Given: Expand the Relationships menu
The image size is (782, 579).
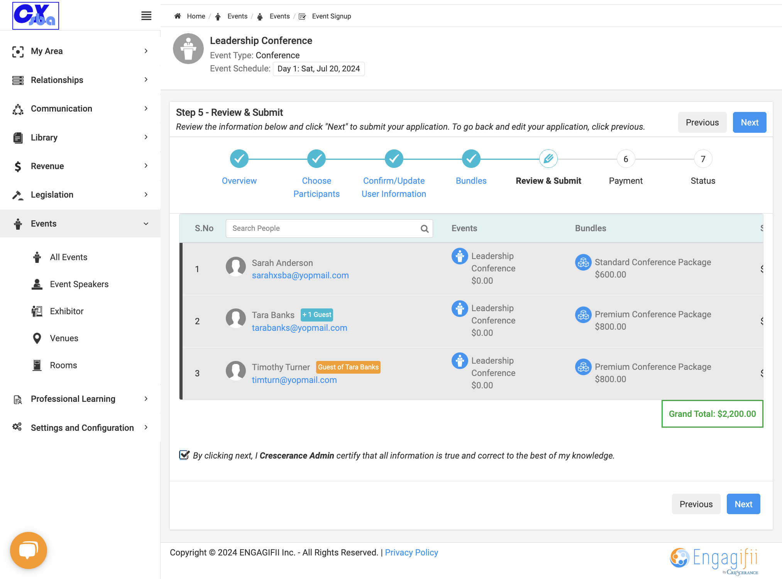Looking at the screenshot, I should 80,80.
